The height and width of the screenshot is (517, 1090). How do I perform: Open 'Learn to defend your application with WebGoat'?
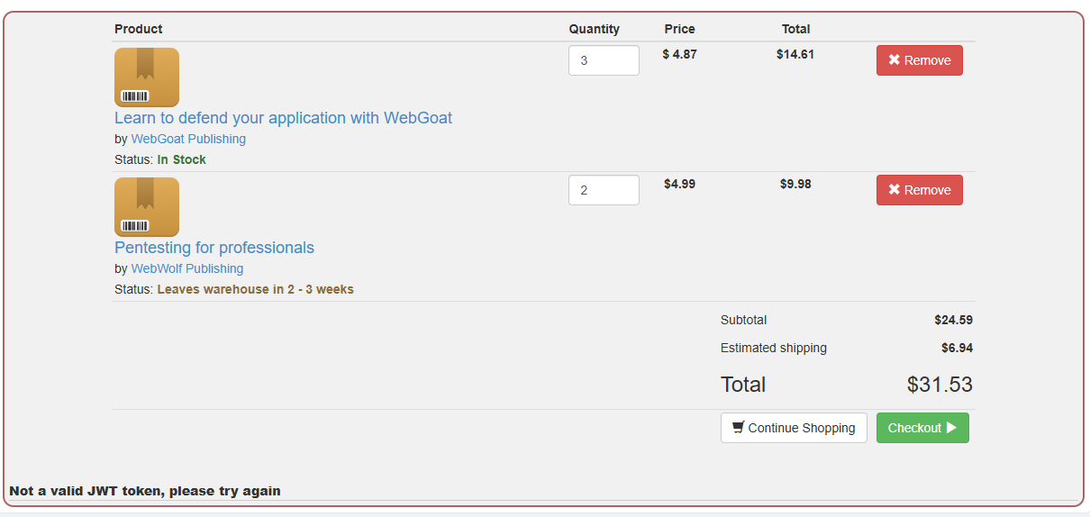(x=283, y=118)
